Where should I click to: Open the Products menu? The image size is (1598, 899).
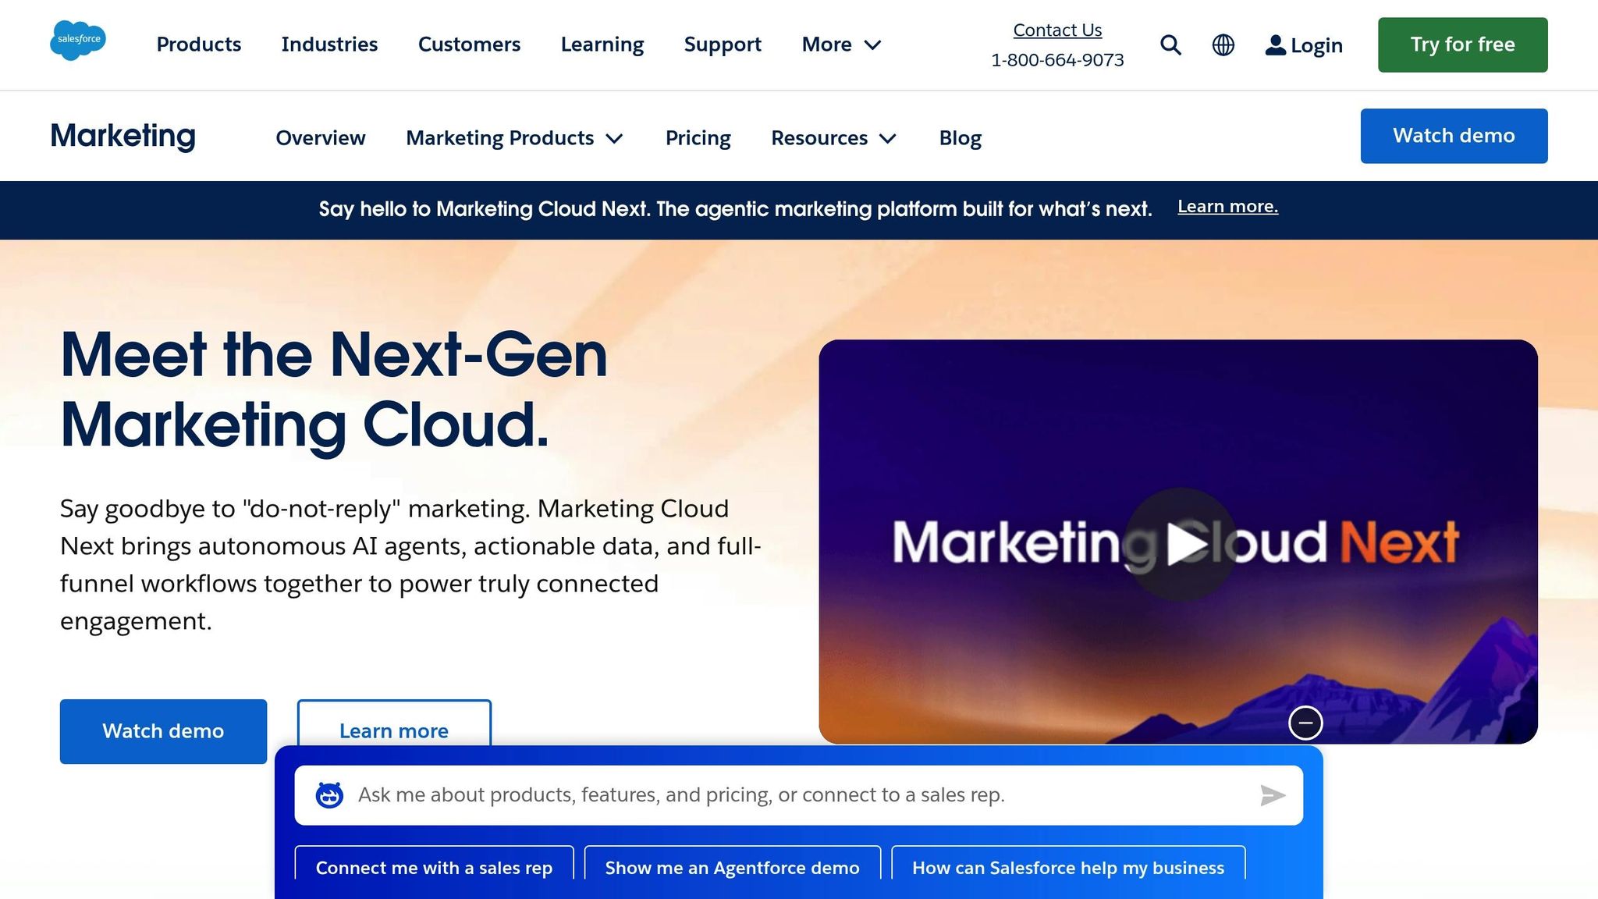tap(199, 44)
